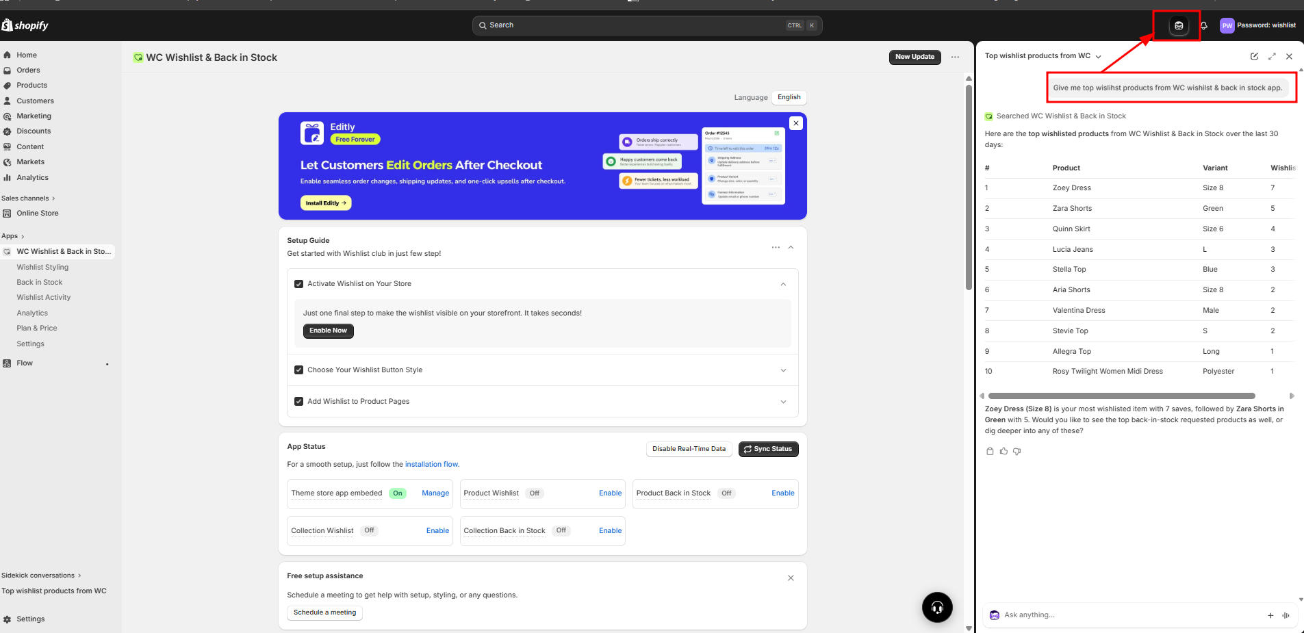The width and height of the screenshot is (1304, 633).
Task: Open the app's Settings submenu item
Action: tap(30, 344)
